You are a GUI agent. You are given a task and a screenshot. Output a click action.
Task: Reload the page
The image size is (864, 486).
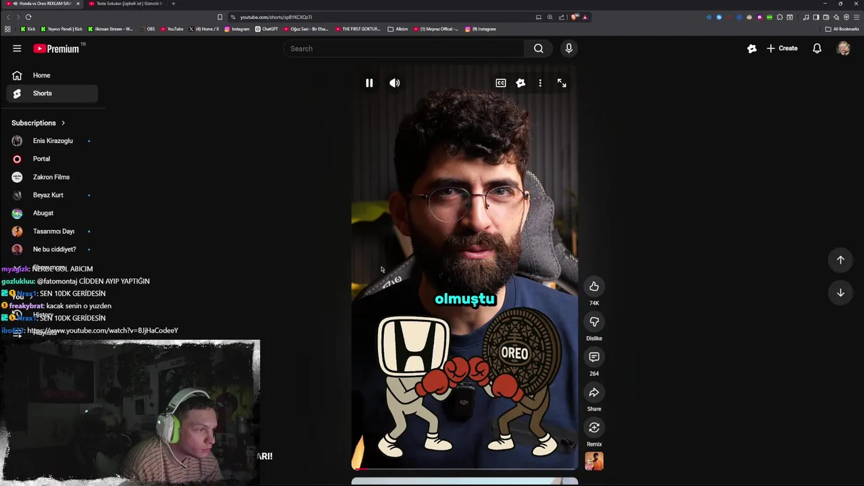click(x=28, y=17)
